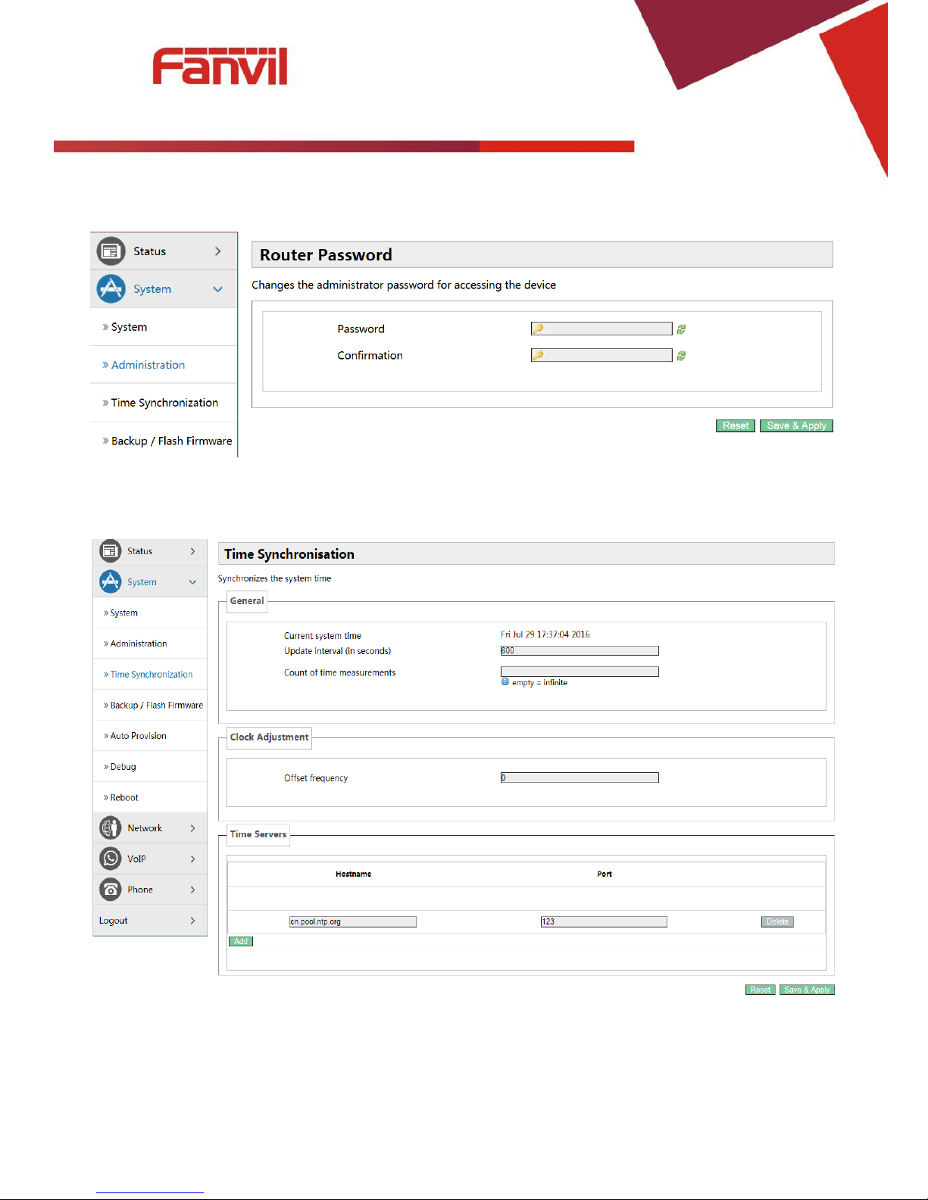
Task: Click Save & Apply under Router Password form
Action: click(796, 425)
